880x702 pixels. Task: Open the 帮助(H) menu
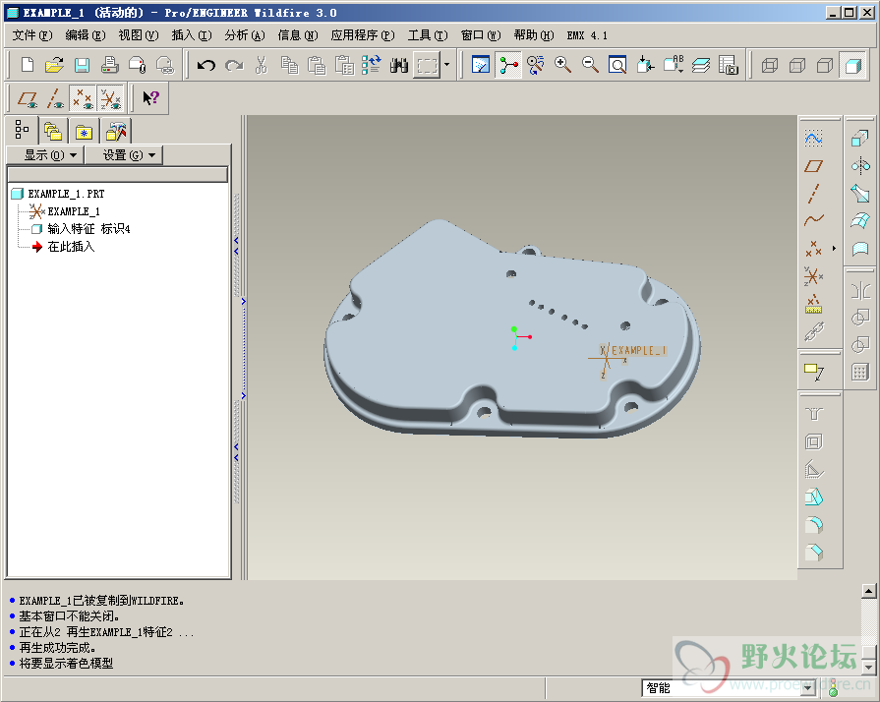(534, 35)
